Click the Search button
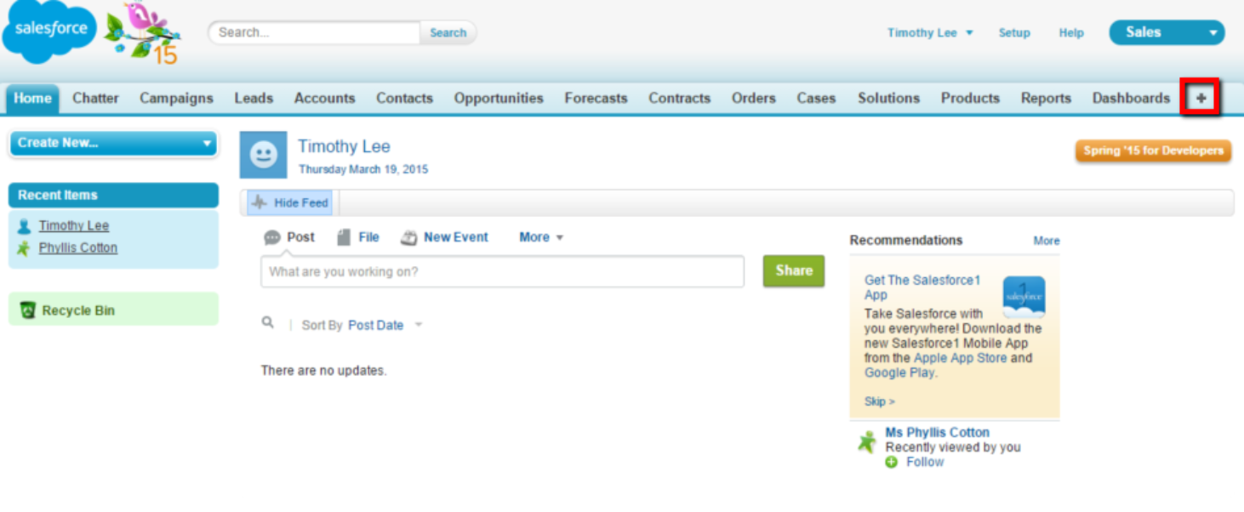 448,33
